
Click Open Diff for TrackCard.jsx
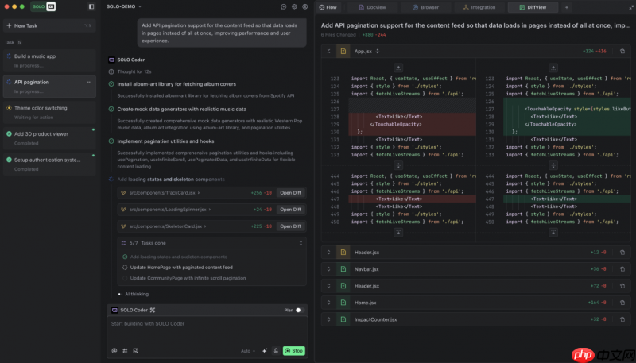[x=290, y=193]
